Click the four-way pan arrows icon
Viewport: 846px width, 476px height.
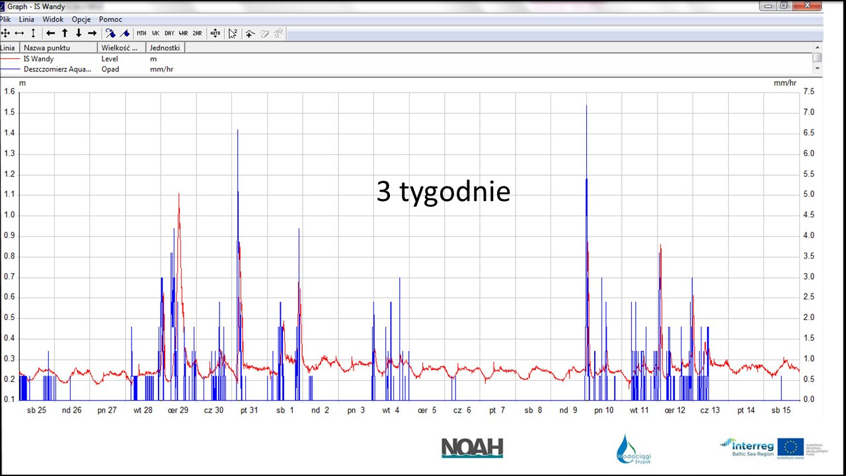[x=5, y=33]
